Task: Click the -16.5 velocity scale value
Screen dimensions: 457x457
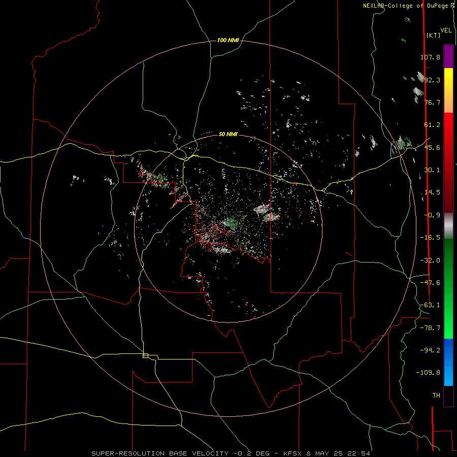Action: 430,238
